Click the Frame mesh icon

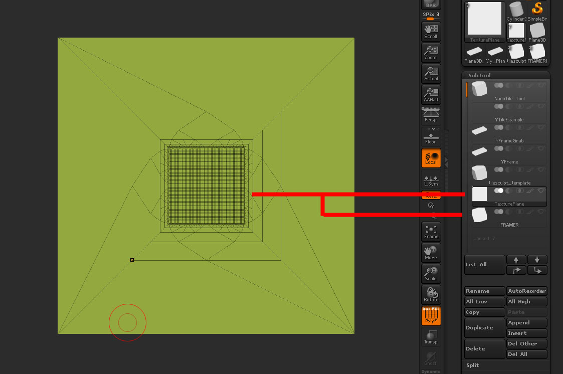tap(431, 231)
